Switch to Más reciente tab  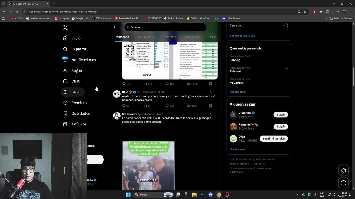(146, 37)
